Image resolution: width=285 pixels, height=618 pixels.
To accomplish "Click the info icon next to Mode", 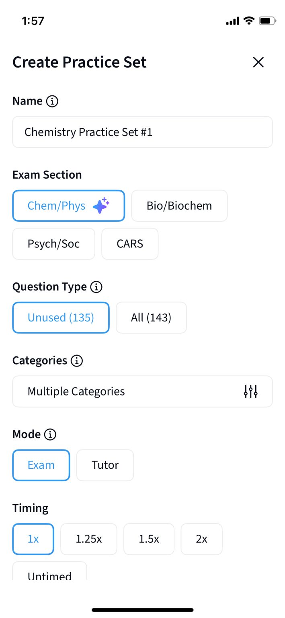I will click(x=50, y=434).
